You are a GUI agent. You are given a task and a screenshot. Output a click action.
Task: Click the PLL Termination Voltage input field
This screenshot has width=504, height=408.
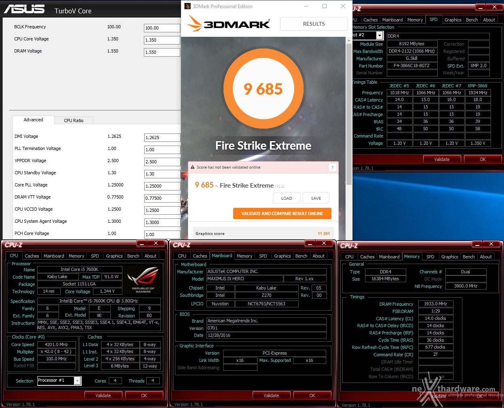162,150
